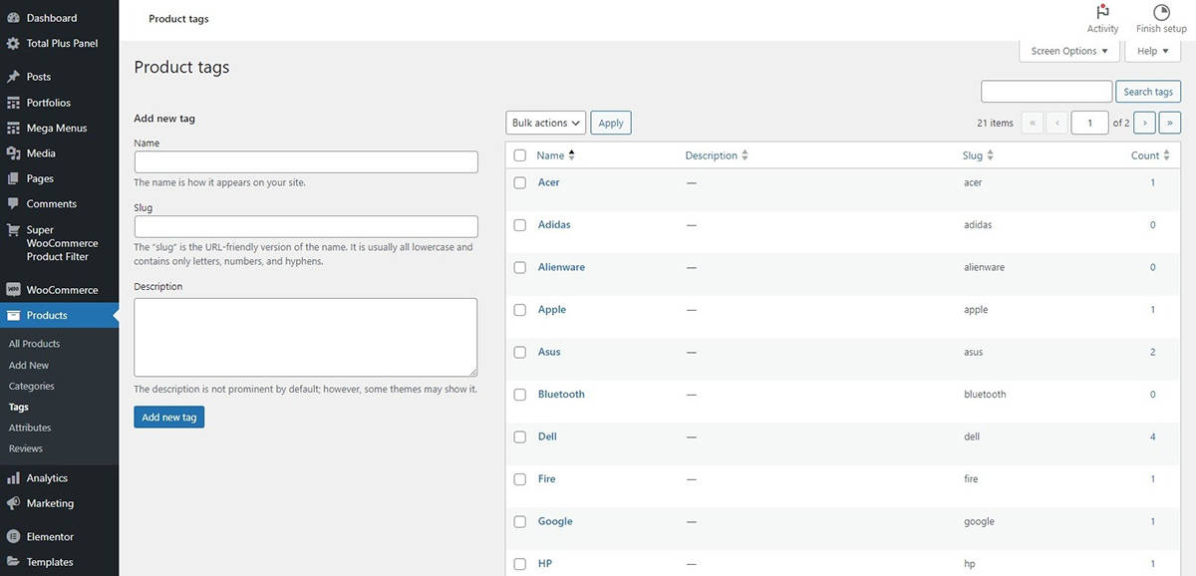1196x576 pixels.
Task: Open the Google tag link
Action: click(x=555, y=521)
